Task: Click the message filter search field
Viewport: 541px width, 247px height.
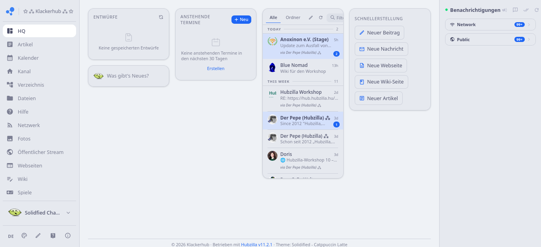Action: coord(335,18)
